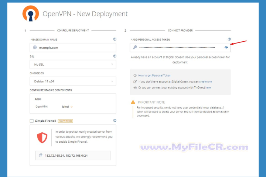Click the IMPORTANT NOTE heading text

[151, 102]
